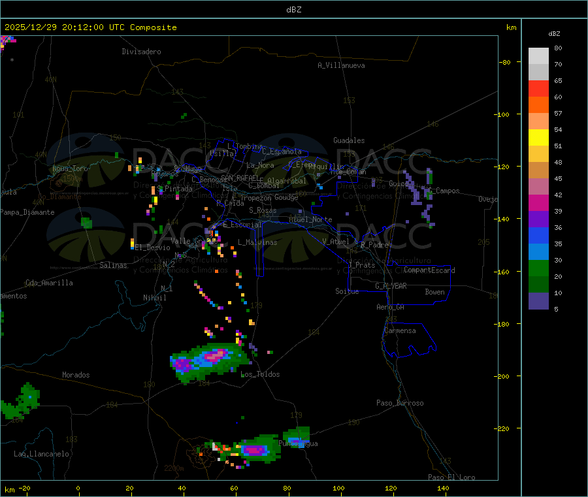Click the Bowen location label

point(435,292)
